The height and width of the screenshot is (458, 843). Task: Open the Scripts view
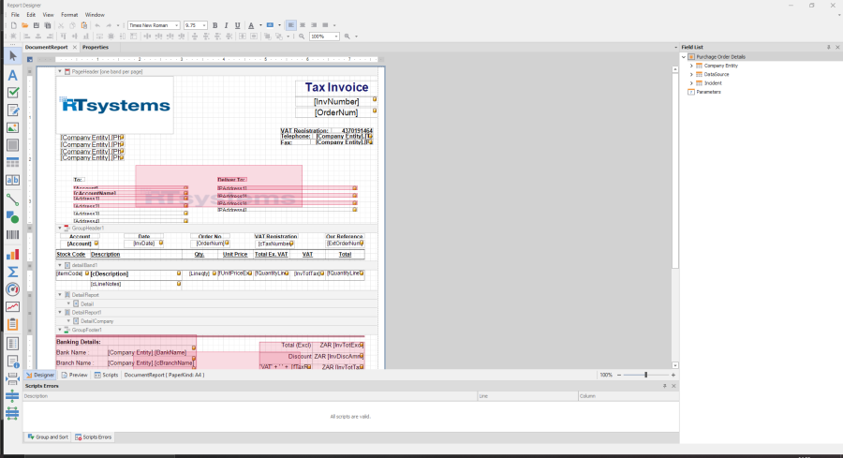click(107, 375)
